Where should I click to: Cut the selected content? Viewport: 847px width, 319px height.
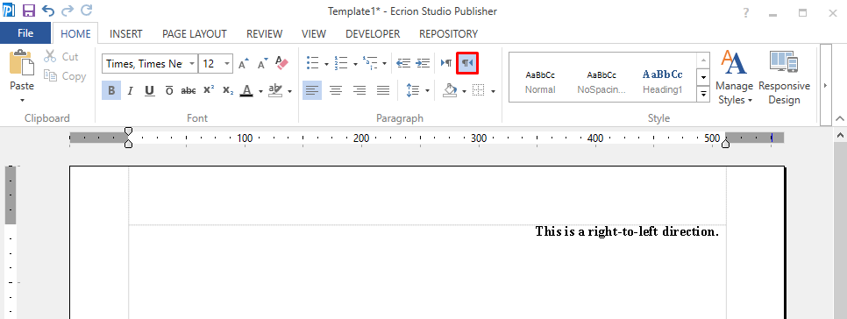click(x=61, y=57)
